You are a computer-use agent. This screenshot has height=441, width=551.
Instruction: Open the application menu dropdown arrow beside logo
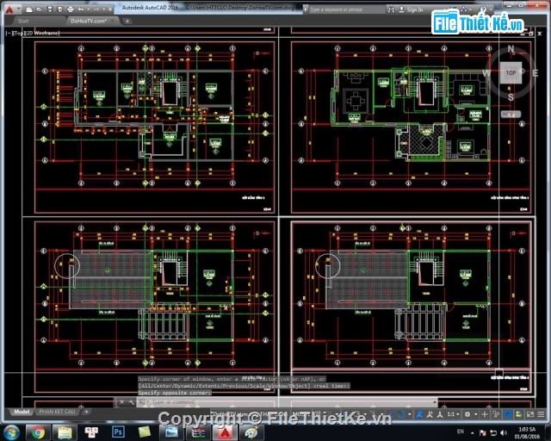[x=19, y=9]
